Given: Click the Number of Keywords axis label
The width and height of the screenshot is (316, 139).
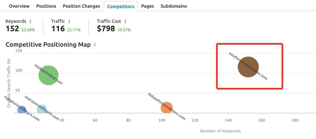Looking at the screenshot, I should click(x=221, y=131).
